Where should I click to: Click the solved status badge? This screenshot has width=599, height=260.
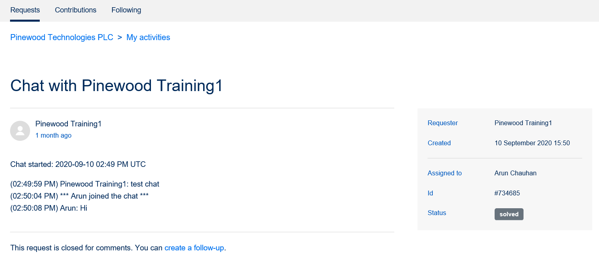point(509,214)
